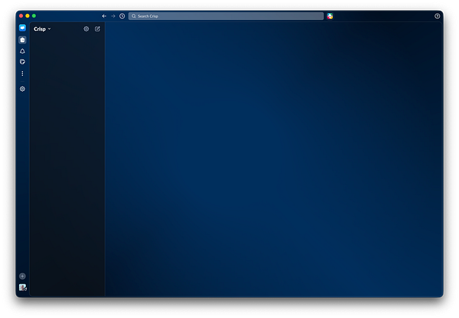Open the Crisp workspace icon in the rail

(22, 28)
